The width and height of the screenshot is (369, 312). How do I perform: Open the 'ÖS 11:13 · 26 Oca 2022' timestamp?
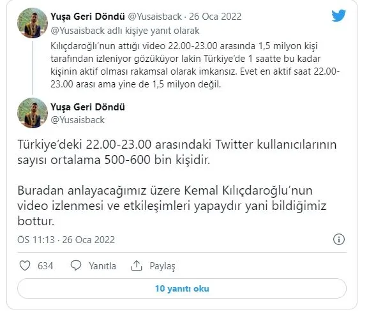click(x=66, y=240)
